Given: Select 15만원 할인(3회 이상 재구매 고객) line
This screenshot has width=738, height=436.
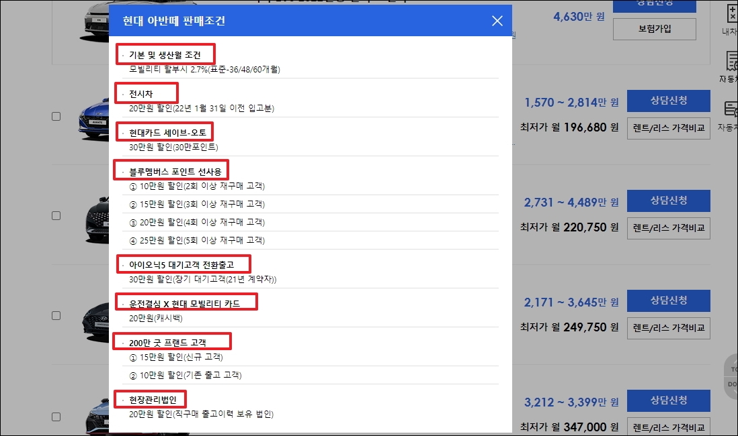Looking at the screenshot, I should coord(197,205).
